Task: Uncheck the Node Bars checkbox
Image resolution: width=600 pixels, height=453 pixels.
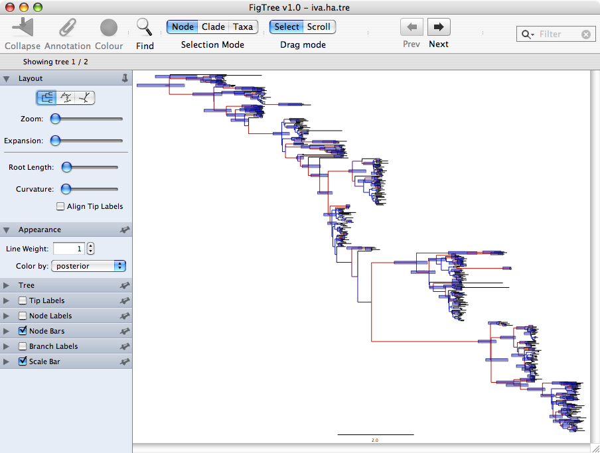Action: pyautogui.click(x=23, y=331)
